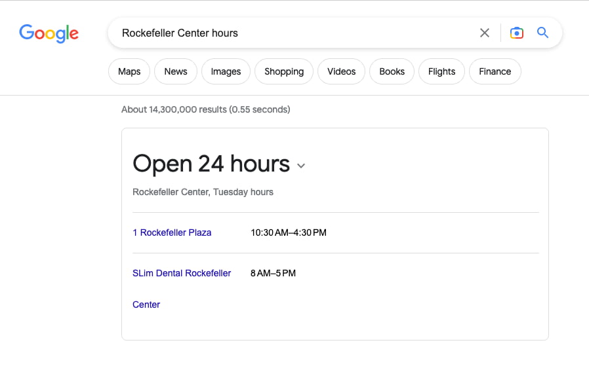Select the Finance filter chip
Viewport: 589px width, 368px height.
[495, 71]
